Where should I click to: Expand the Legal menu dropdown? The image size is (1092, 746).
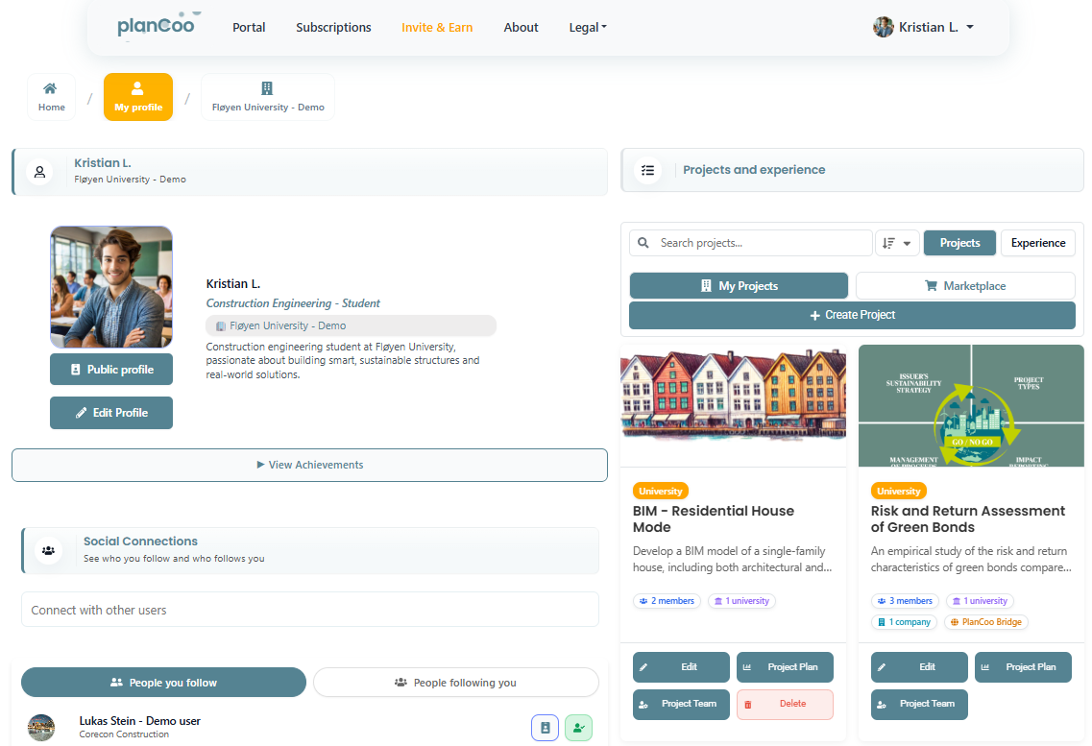point(588,28)
